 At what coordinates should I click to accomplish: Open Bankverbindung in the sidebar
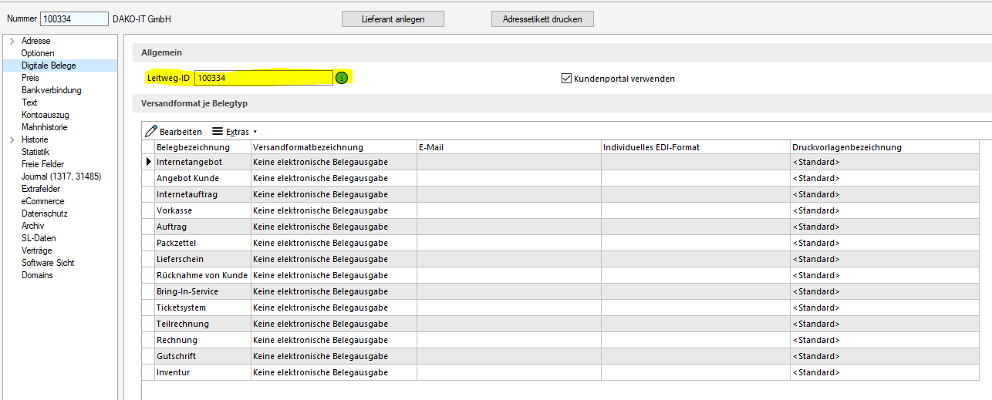(x=51, y=90)
